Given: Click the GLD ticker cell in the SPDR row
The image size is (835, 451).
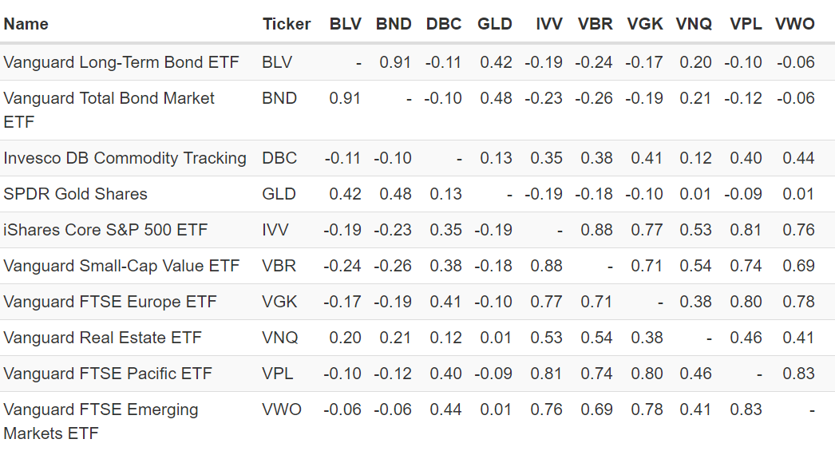Looking at the screenshot, I should (279, 194).
